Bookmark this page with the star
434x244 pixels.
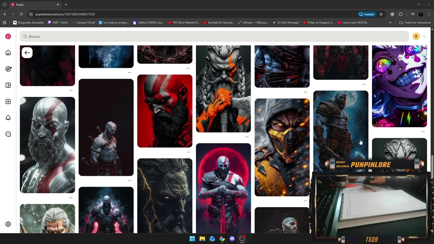point(381,14)
